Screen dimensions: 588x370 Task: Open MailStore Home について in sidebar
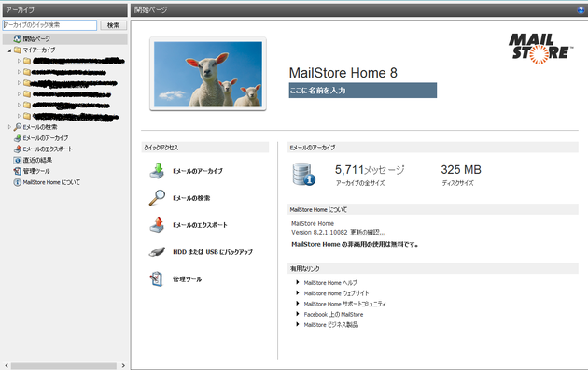coord(51,182)
